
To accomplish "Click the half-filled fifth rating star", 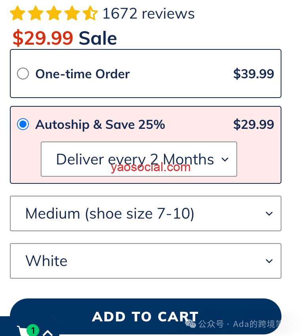I will pos(90,13).
